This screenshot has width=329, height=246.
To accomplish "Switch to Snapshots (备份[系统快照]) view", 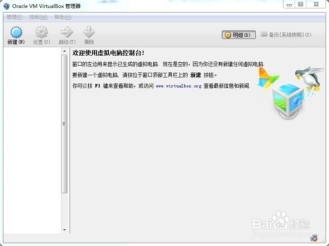I will 286,35.
